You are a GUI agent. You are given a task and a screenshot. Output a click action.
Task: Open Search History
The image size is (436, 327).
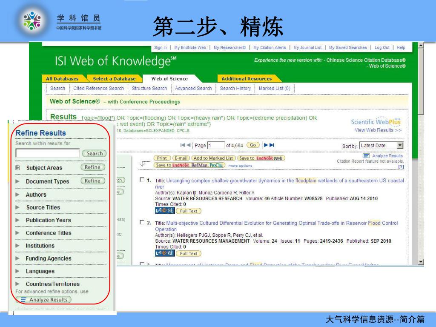tap(235, 88)
